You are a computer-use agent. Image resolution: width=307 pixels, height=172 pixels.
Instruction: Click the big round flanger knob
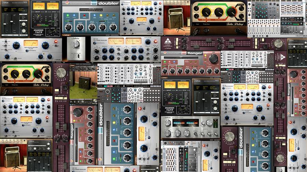[214, 58]
